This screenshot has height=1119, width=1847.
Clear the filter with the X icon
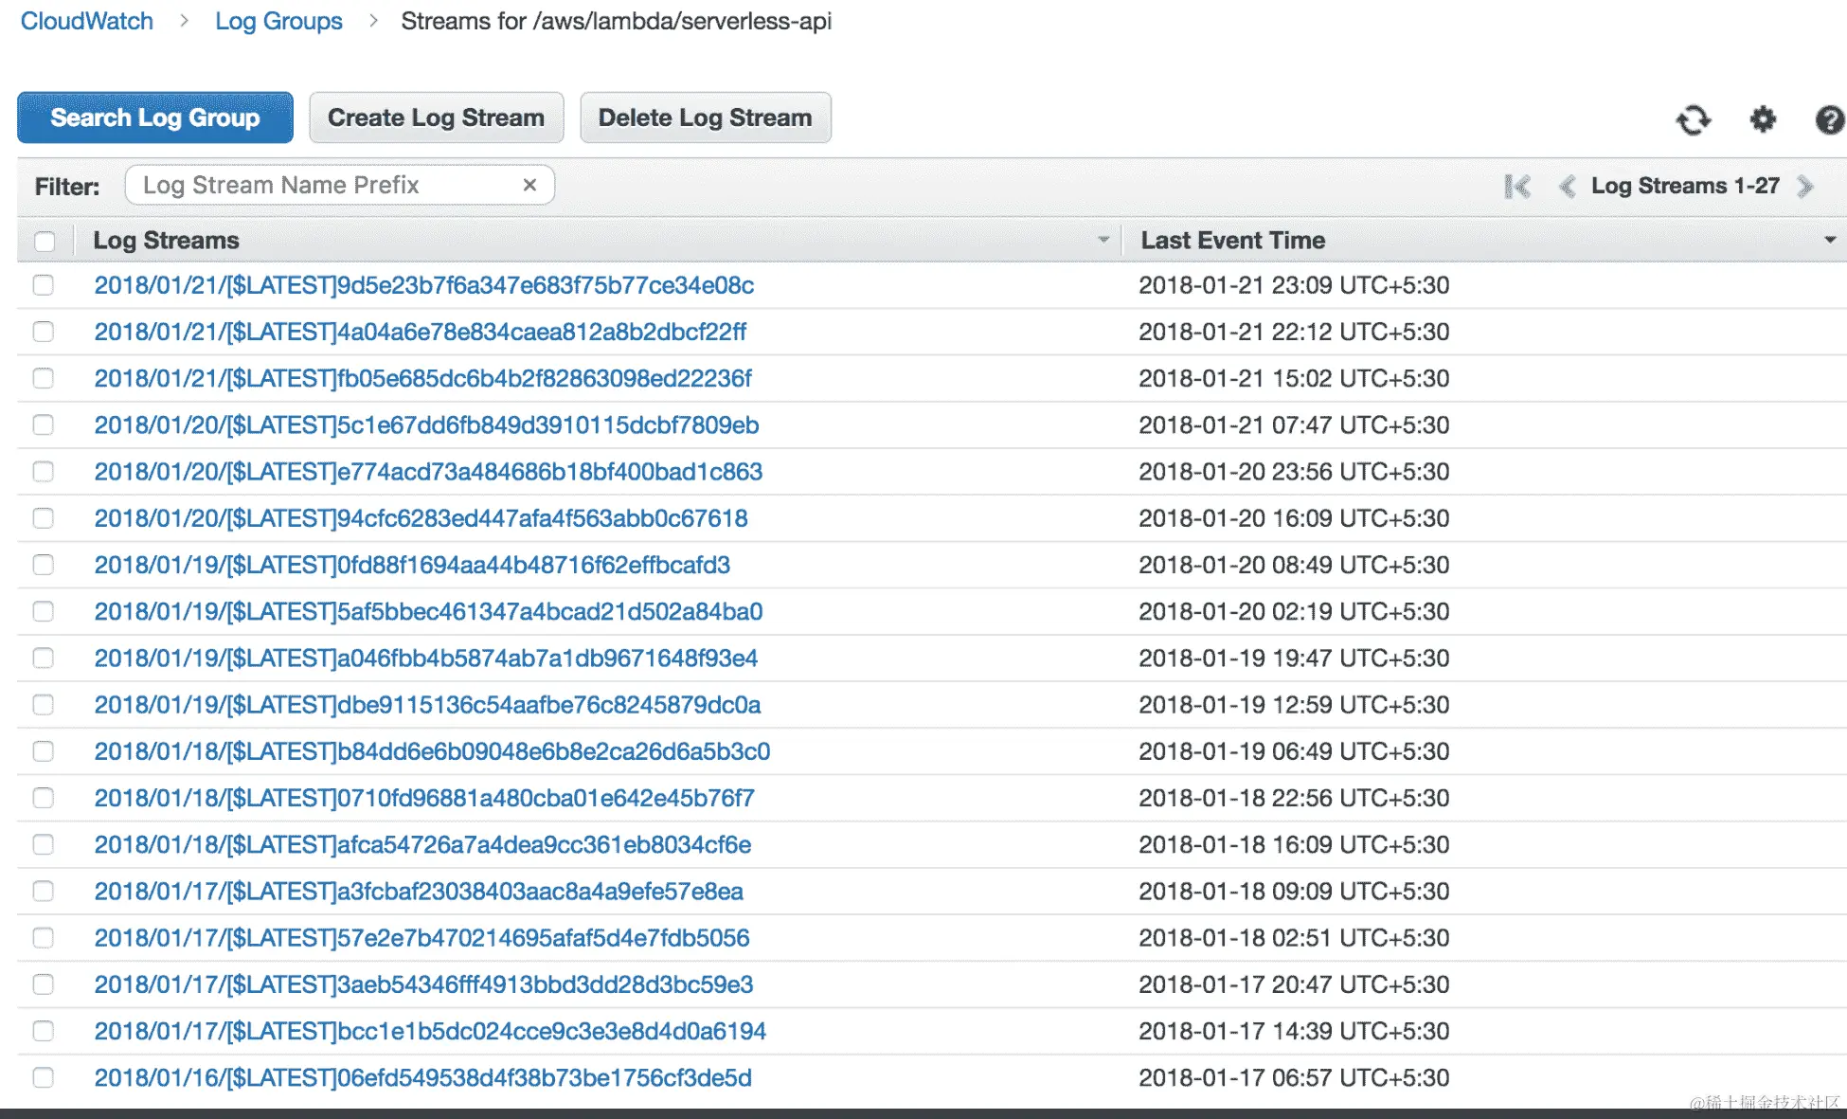[529, 185]
